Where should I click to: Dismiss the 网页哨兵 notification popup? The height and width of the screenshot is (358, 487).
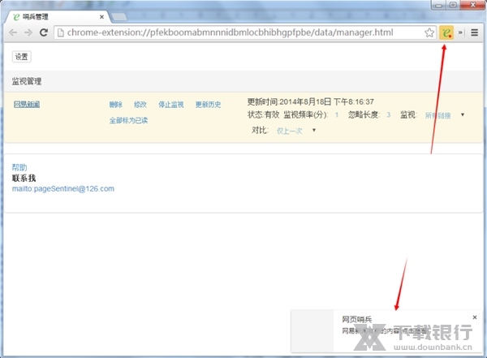click(475, 317)
